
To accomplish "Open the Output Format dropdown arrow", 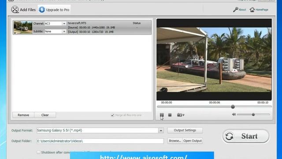I will [161, 131].
